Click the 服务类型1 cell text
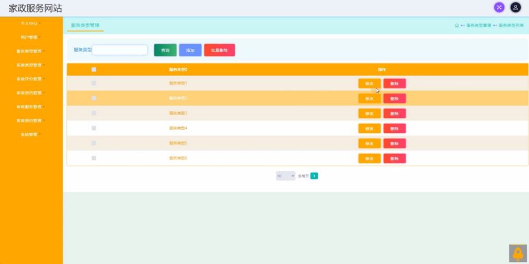529x264 pixels. (x=178, y=83)
